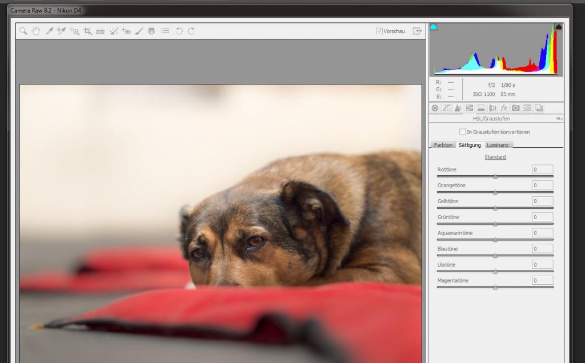Activate the Red Eye Removal tool
This screenshot has height=363, width=585.
tap(126, 31)
